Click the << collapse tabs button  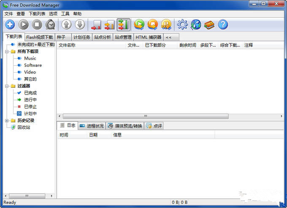pos(171,37)
